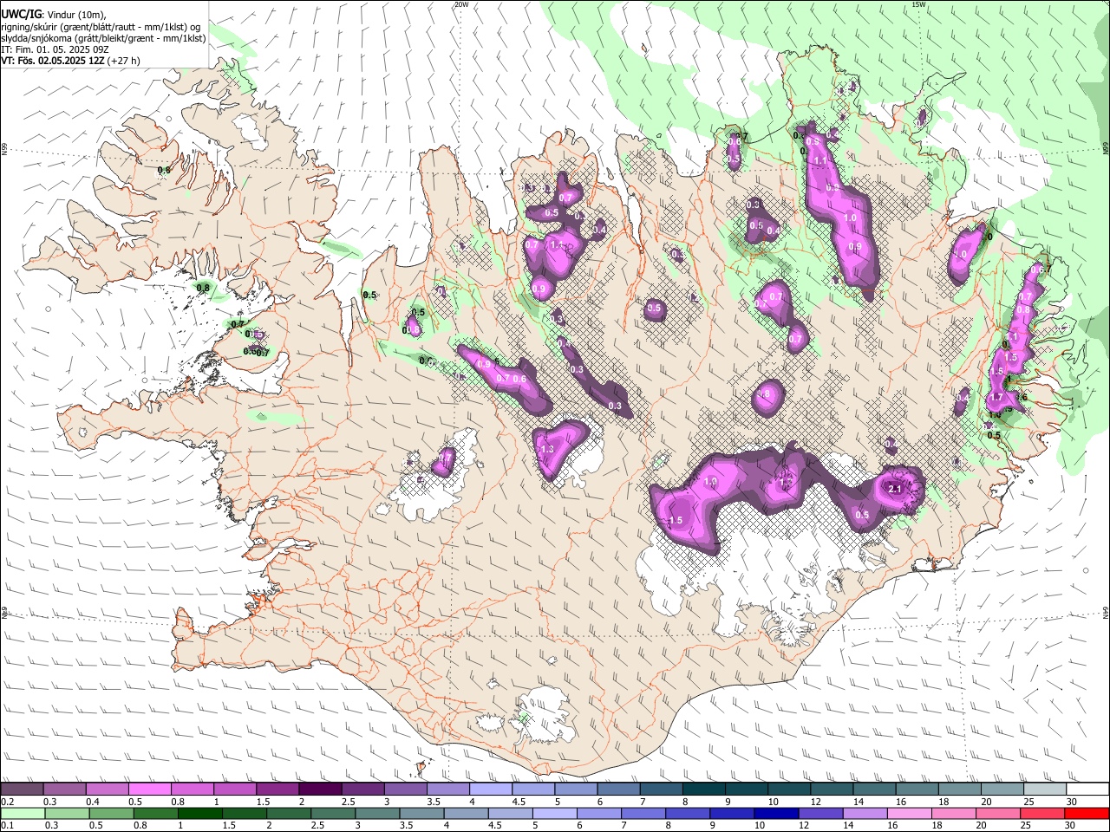Select the 'IT: Fim. 01. 05. 2025 09Z' line
The width and height of the screenshot is (1110, 832).
coord(55,49)
